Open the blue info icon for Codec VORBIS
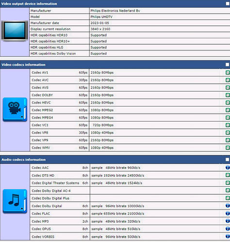 [228, 236]
